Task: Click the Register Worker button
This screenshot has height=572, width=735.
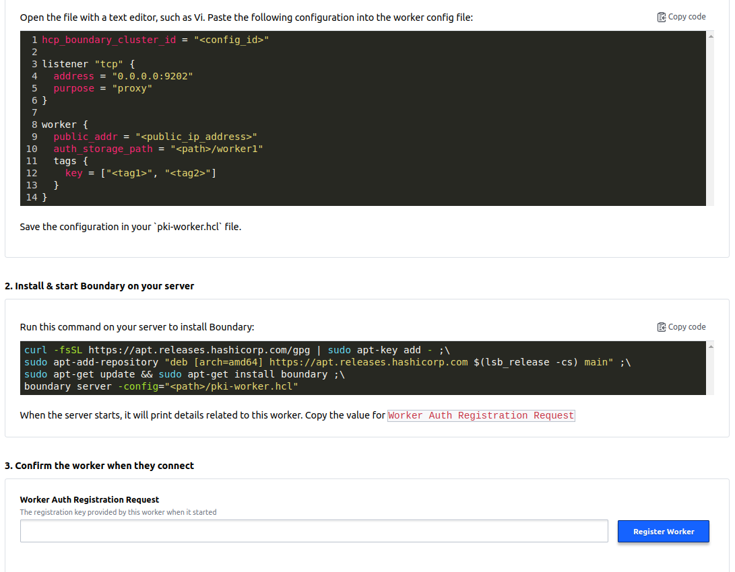Action: coord(663,532)
